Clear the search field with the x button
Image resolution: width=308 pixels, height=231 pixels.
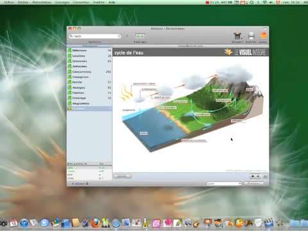coord(119,36)
